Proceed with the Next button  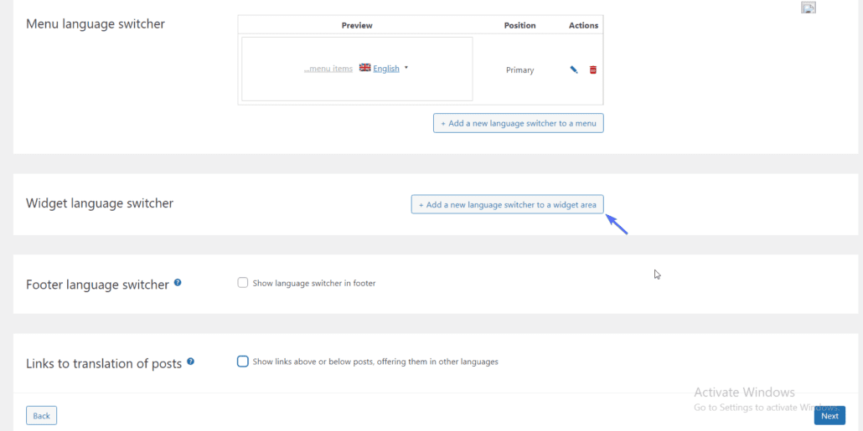click(829, 416)
